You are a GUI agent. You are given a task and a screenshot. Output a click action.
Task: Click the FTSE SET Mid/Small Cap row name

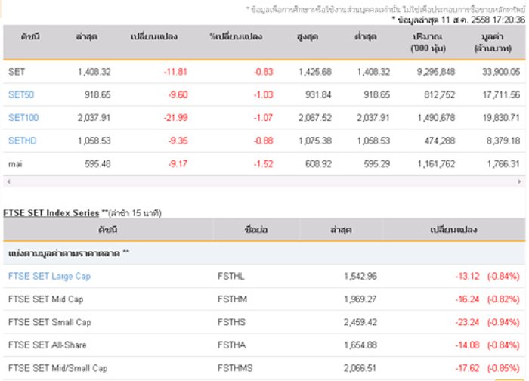57,368
